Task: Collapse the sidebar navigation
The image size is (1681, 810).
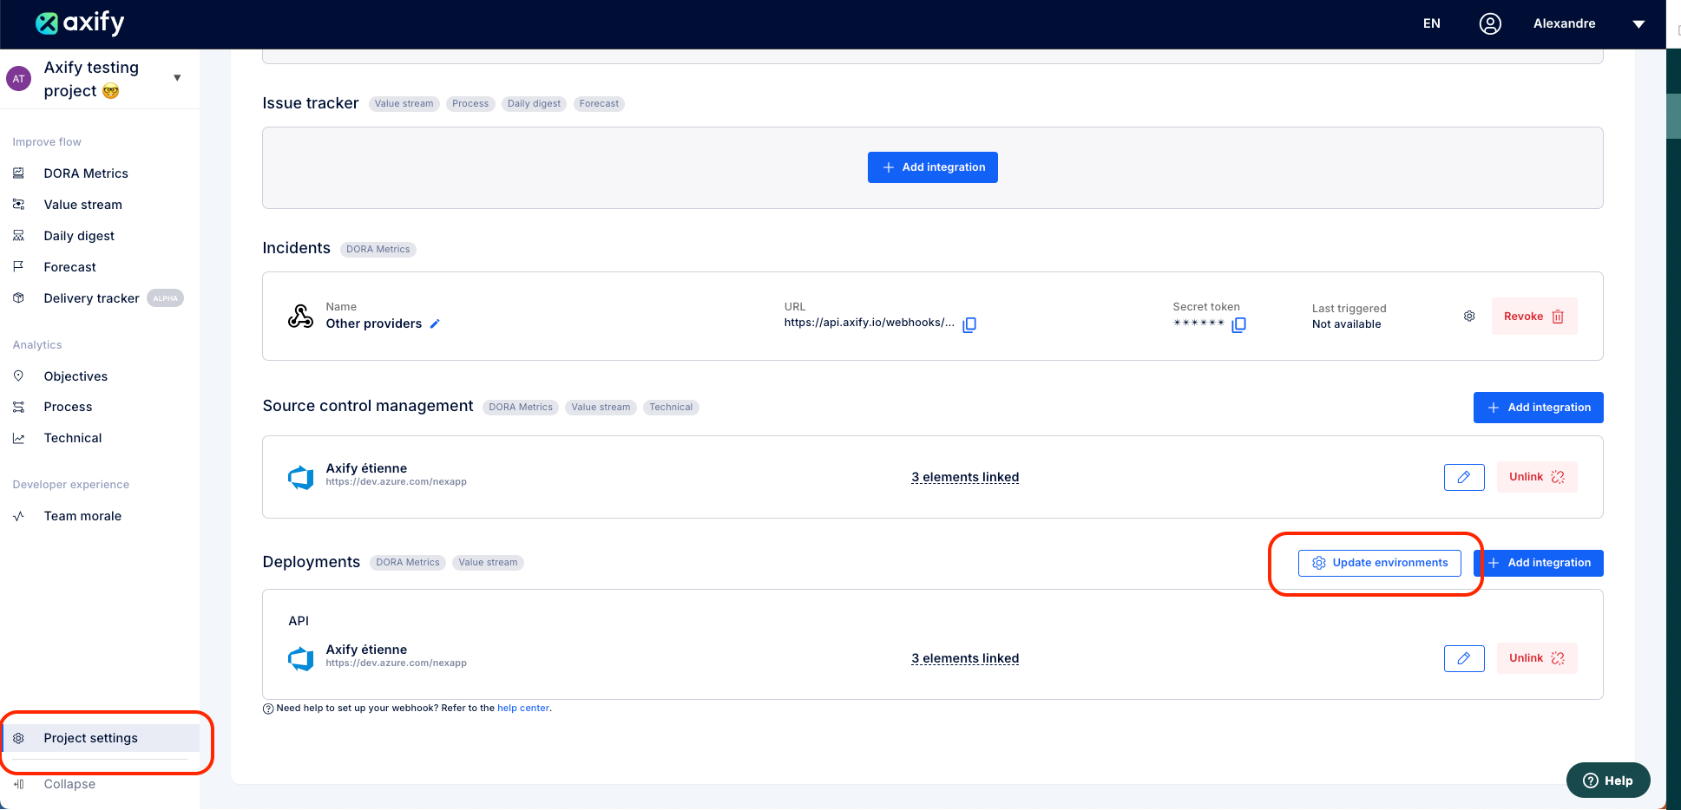Action: pyautogui.click(x=69, y=783)
